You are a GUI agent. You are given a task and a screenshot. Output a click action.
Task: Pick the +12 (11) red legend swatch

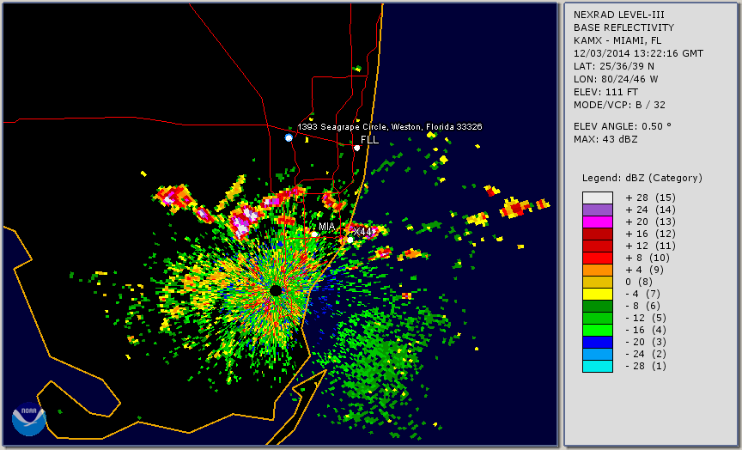coord(598,246)
